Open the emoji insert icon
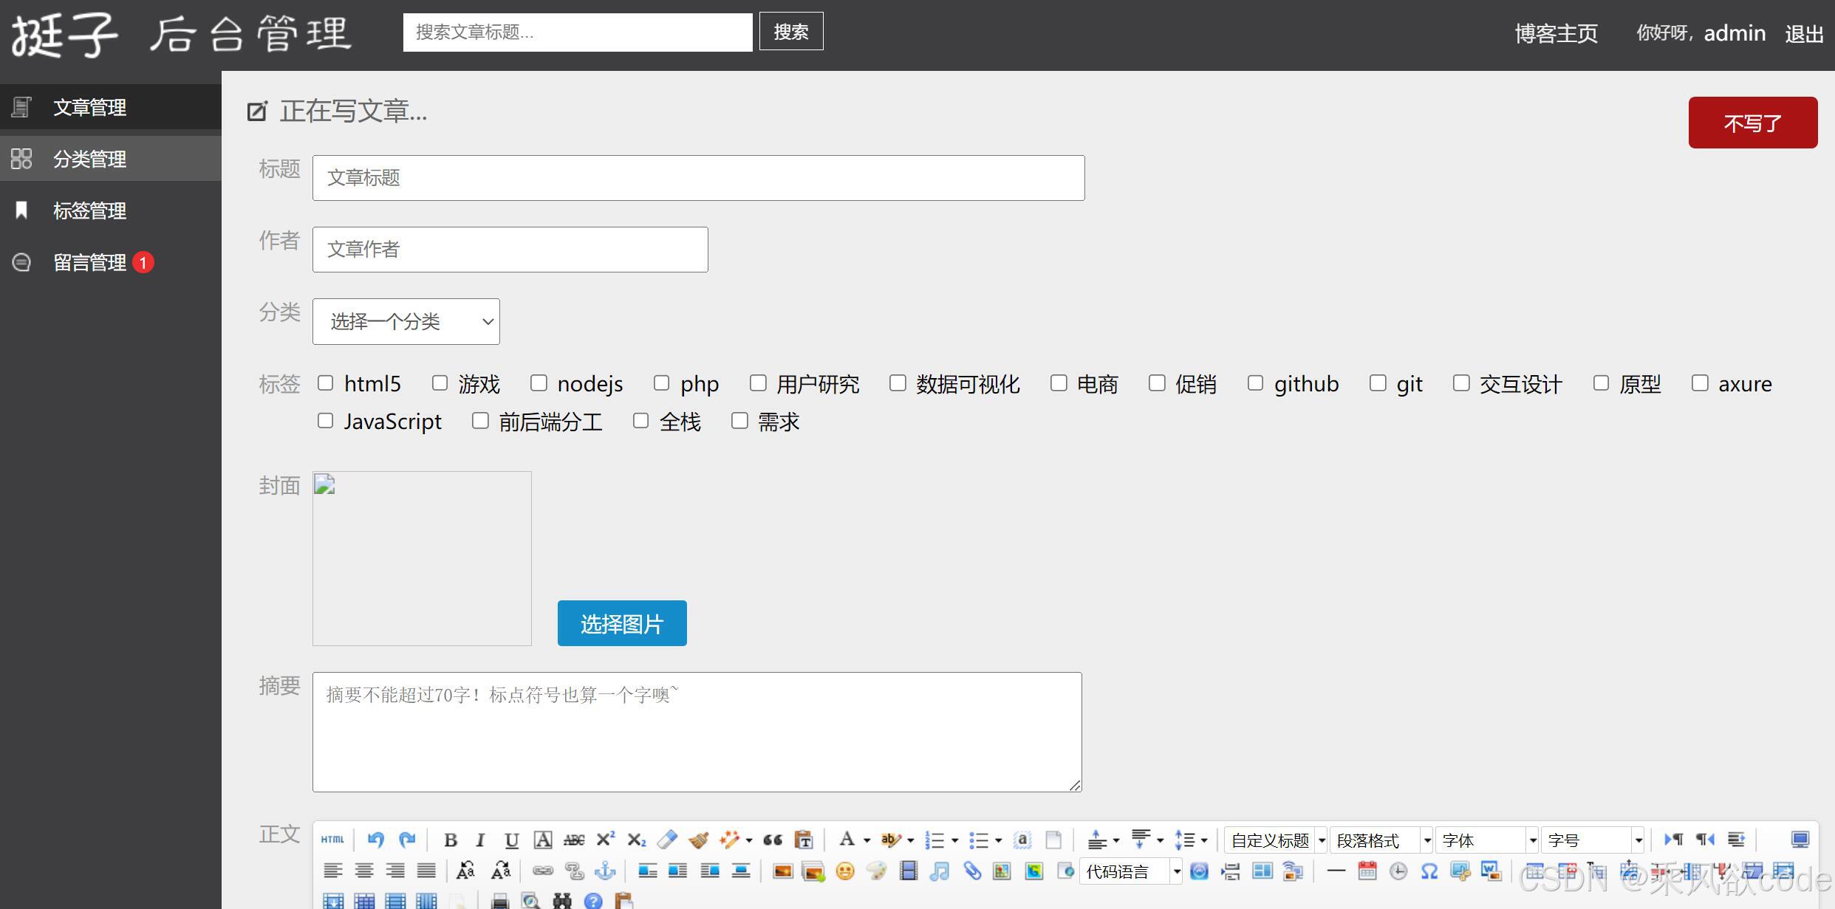The width and height of the screenshot is (1835, 909). click(844, 871)
